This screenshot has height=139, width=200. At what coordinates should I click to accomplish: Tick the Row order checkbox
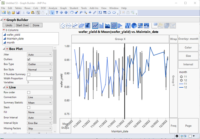pos(29,92)
